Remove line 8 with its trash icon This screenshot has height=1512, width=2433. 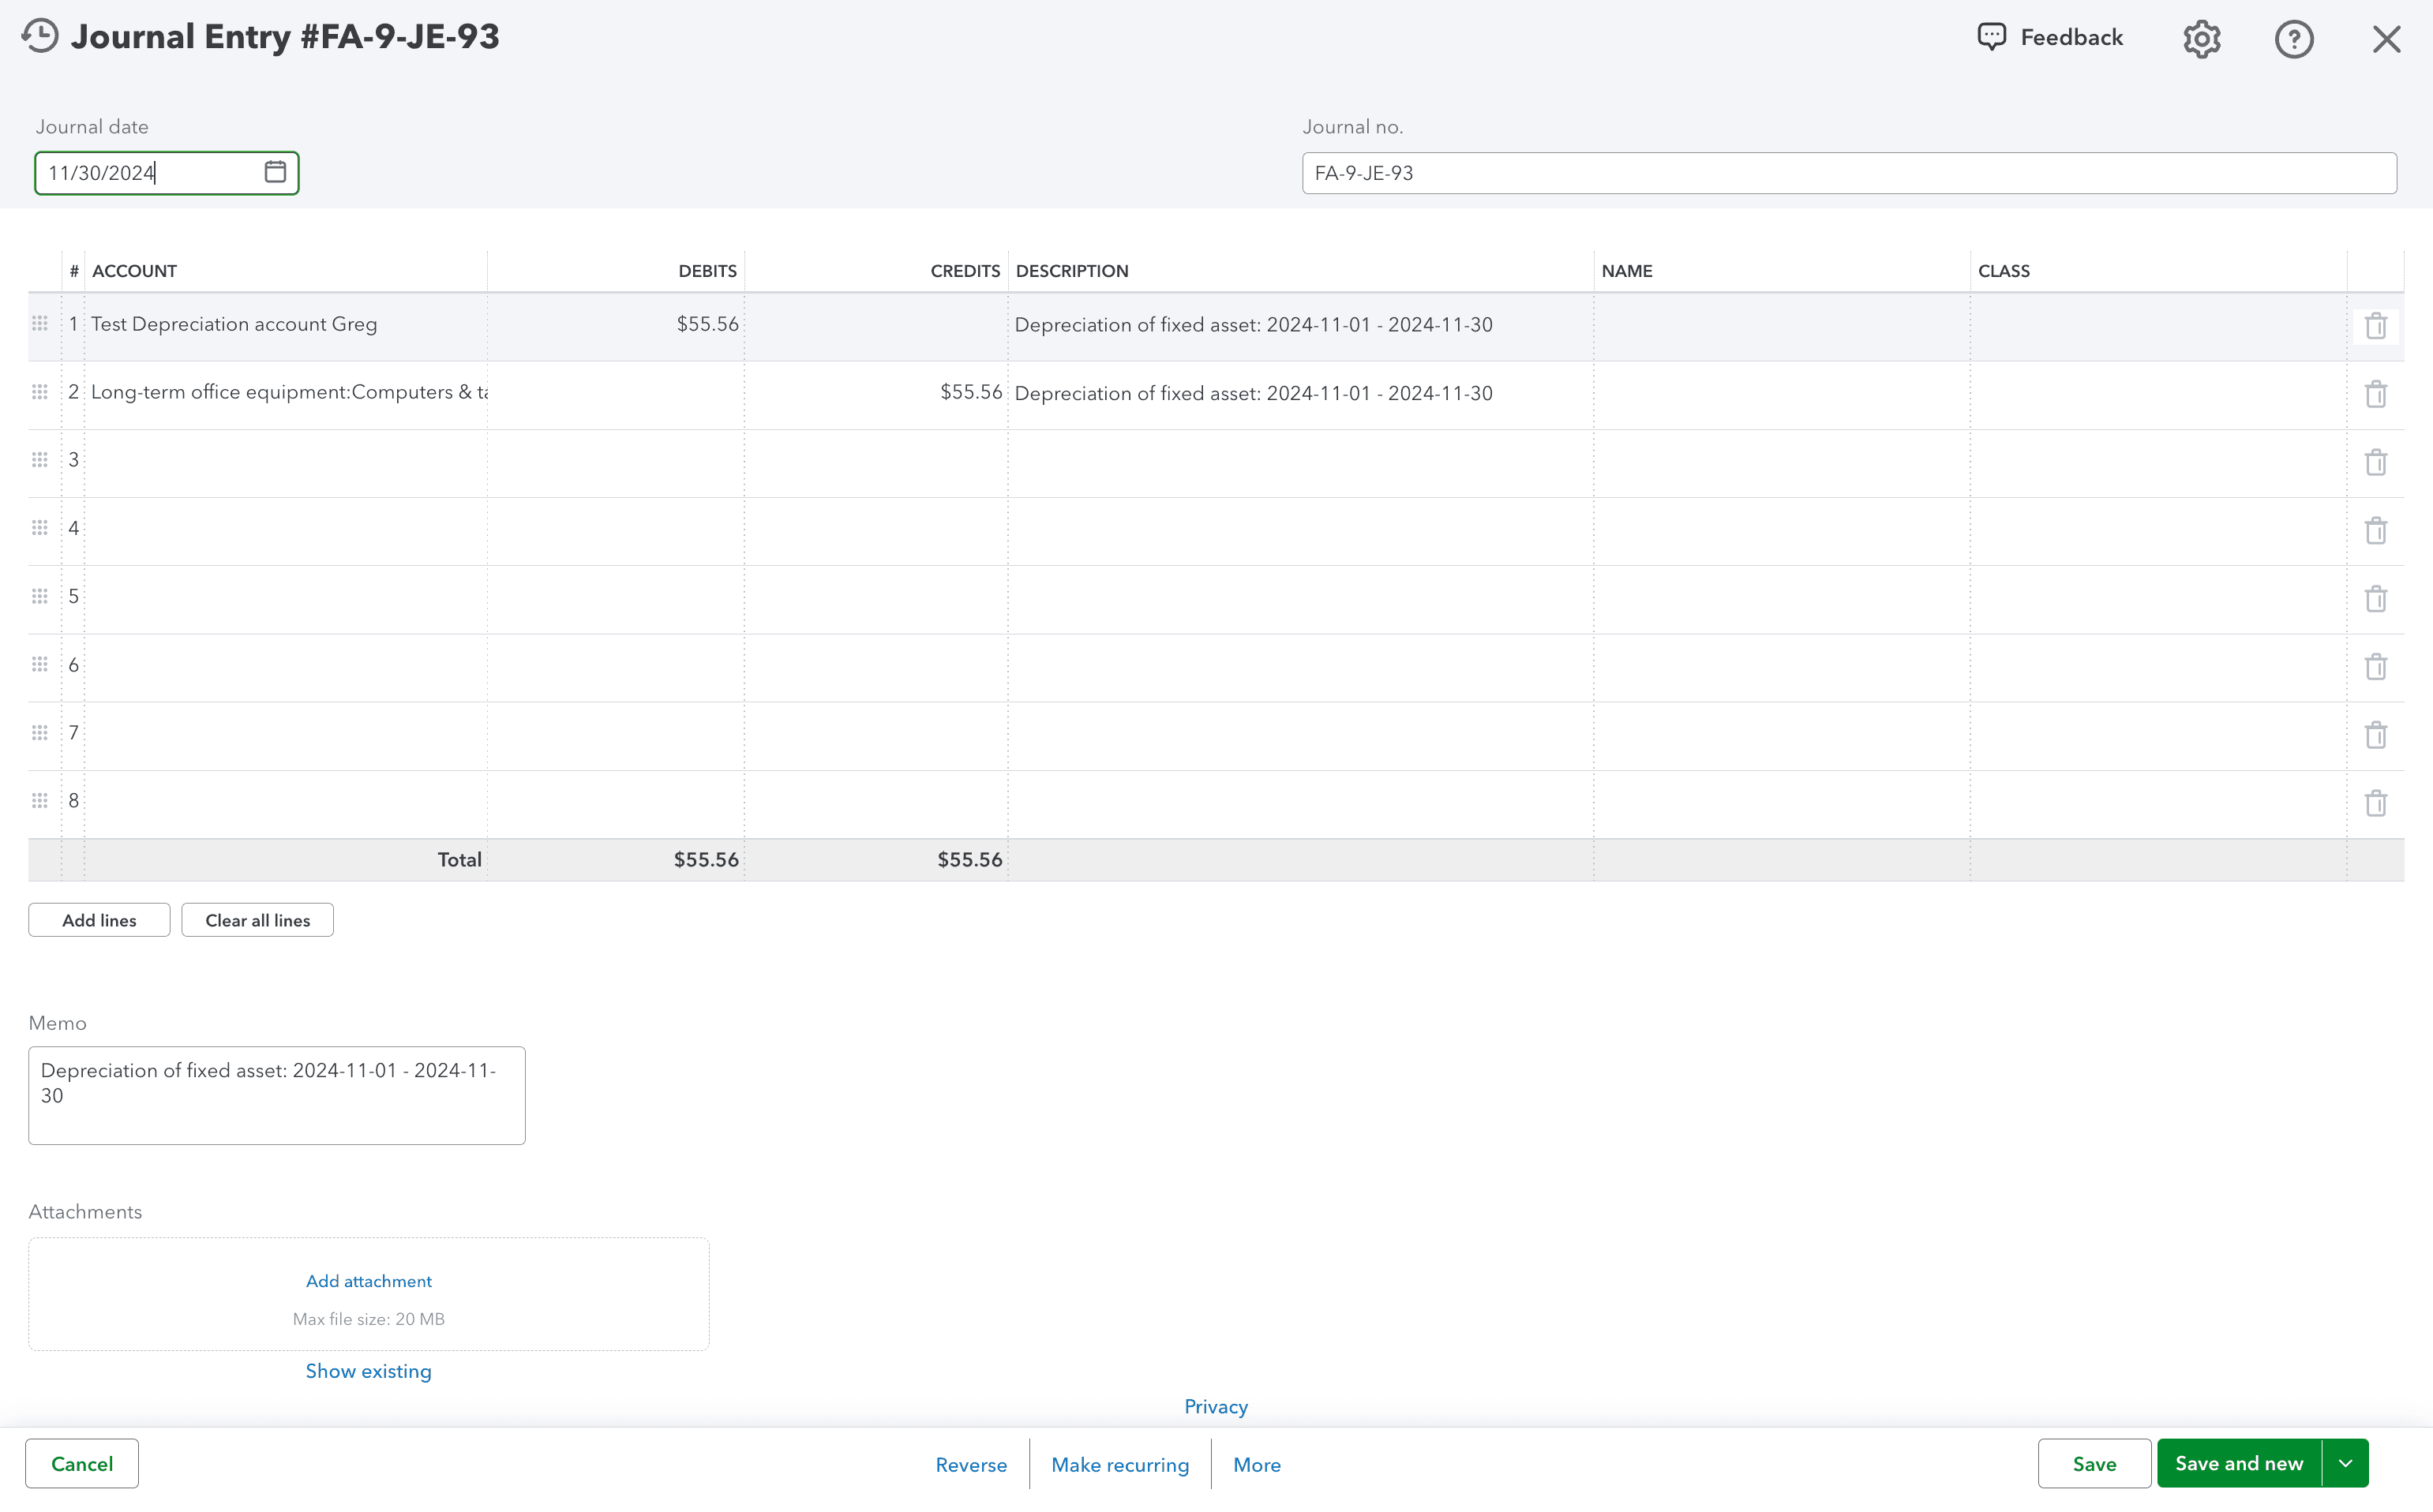click(x=2377, y=801)
